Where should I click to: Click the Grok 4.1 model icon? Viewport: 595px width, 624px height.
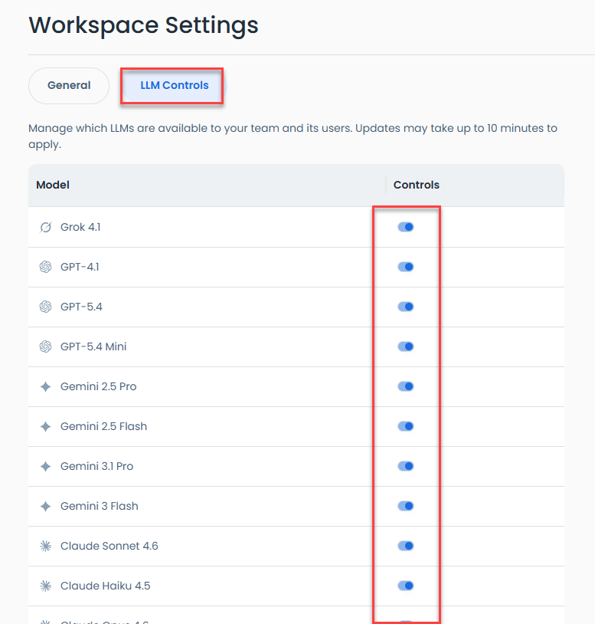[46, 227]
